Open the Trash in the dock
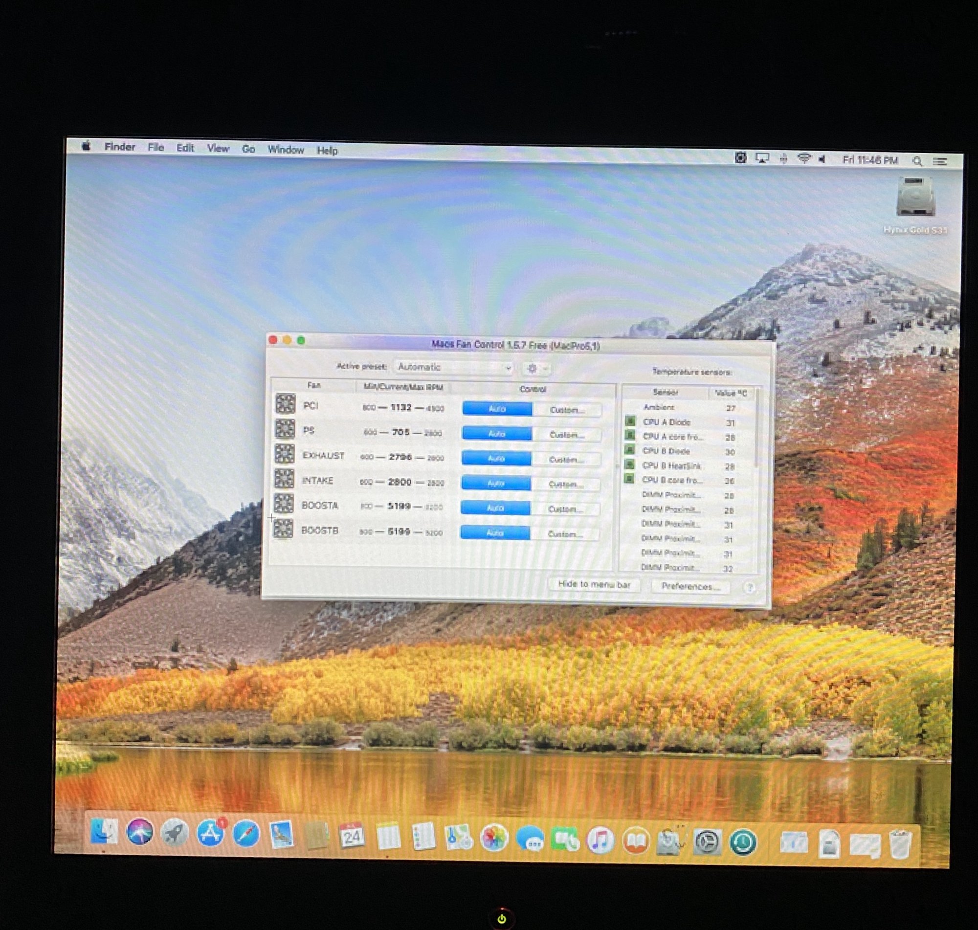The width and height of the screenshot is (978, 930). point(900,845)
